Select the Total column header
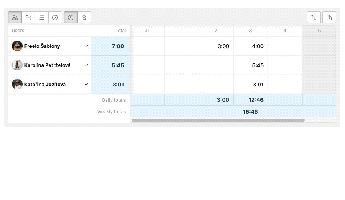Screen dimensions: 345x200 [120, 31]
